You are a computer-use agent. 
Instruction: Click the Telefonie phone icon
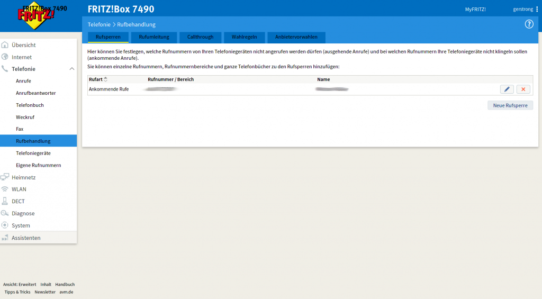(x=5, y=69)
